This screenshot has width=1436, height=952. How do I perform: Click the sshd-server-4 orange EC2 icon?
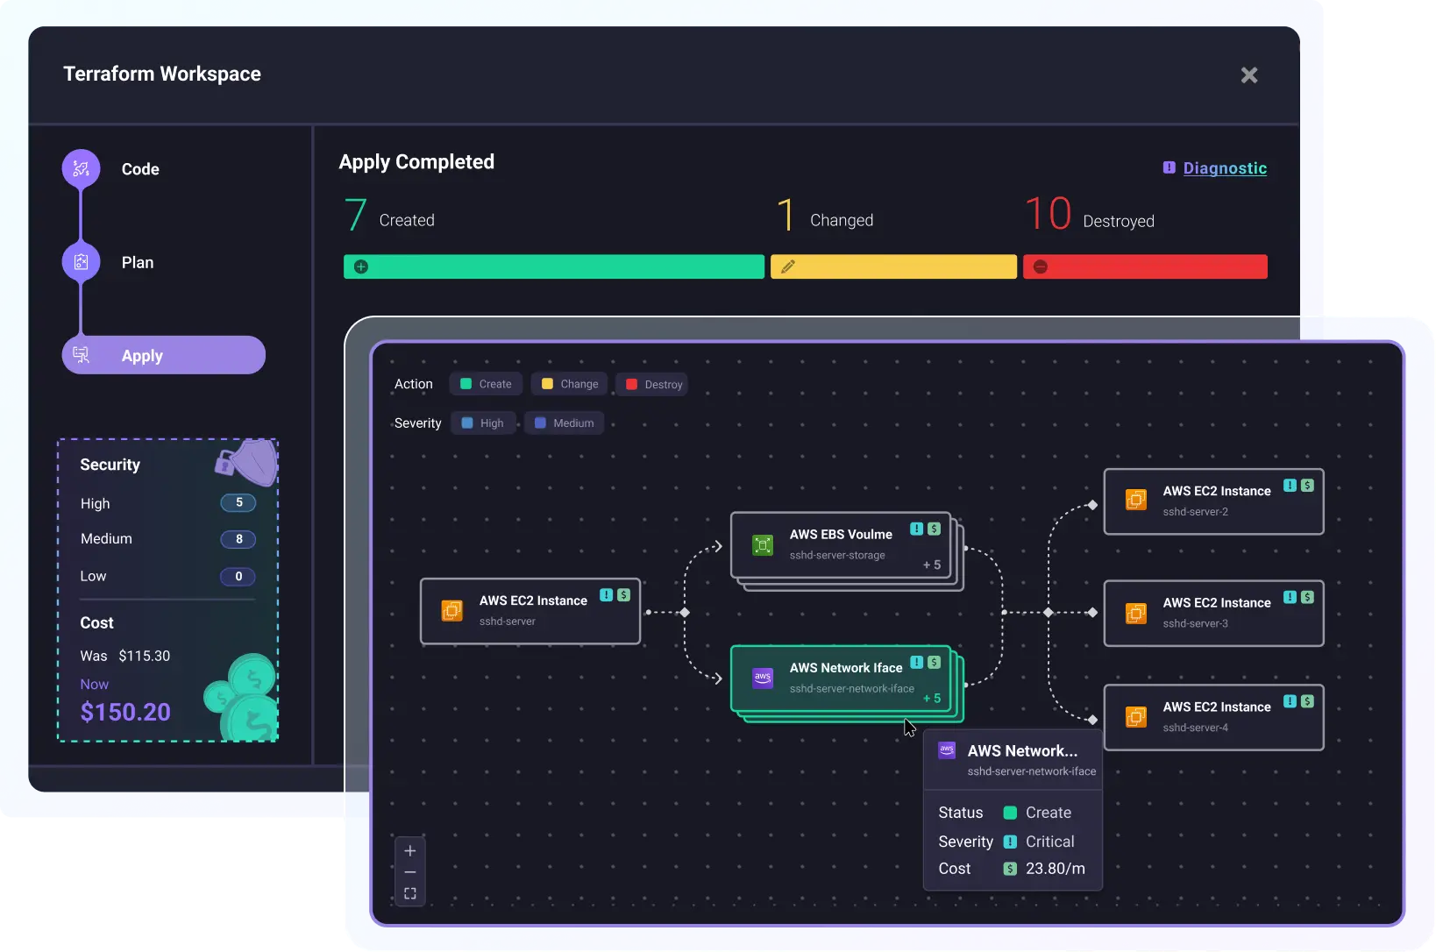(x=1135, y=716)
